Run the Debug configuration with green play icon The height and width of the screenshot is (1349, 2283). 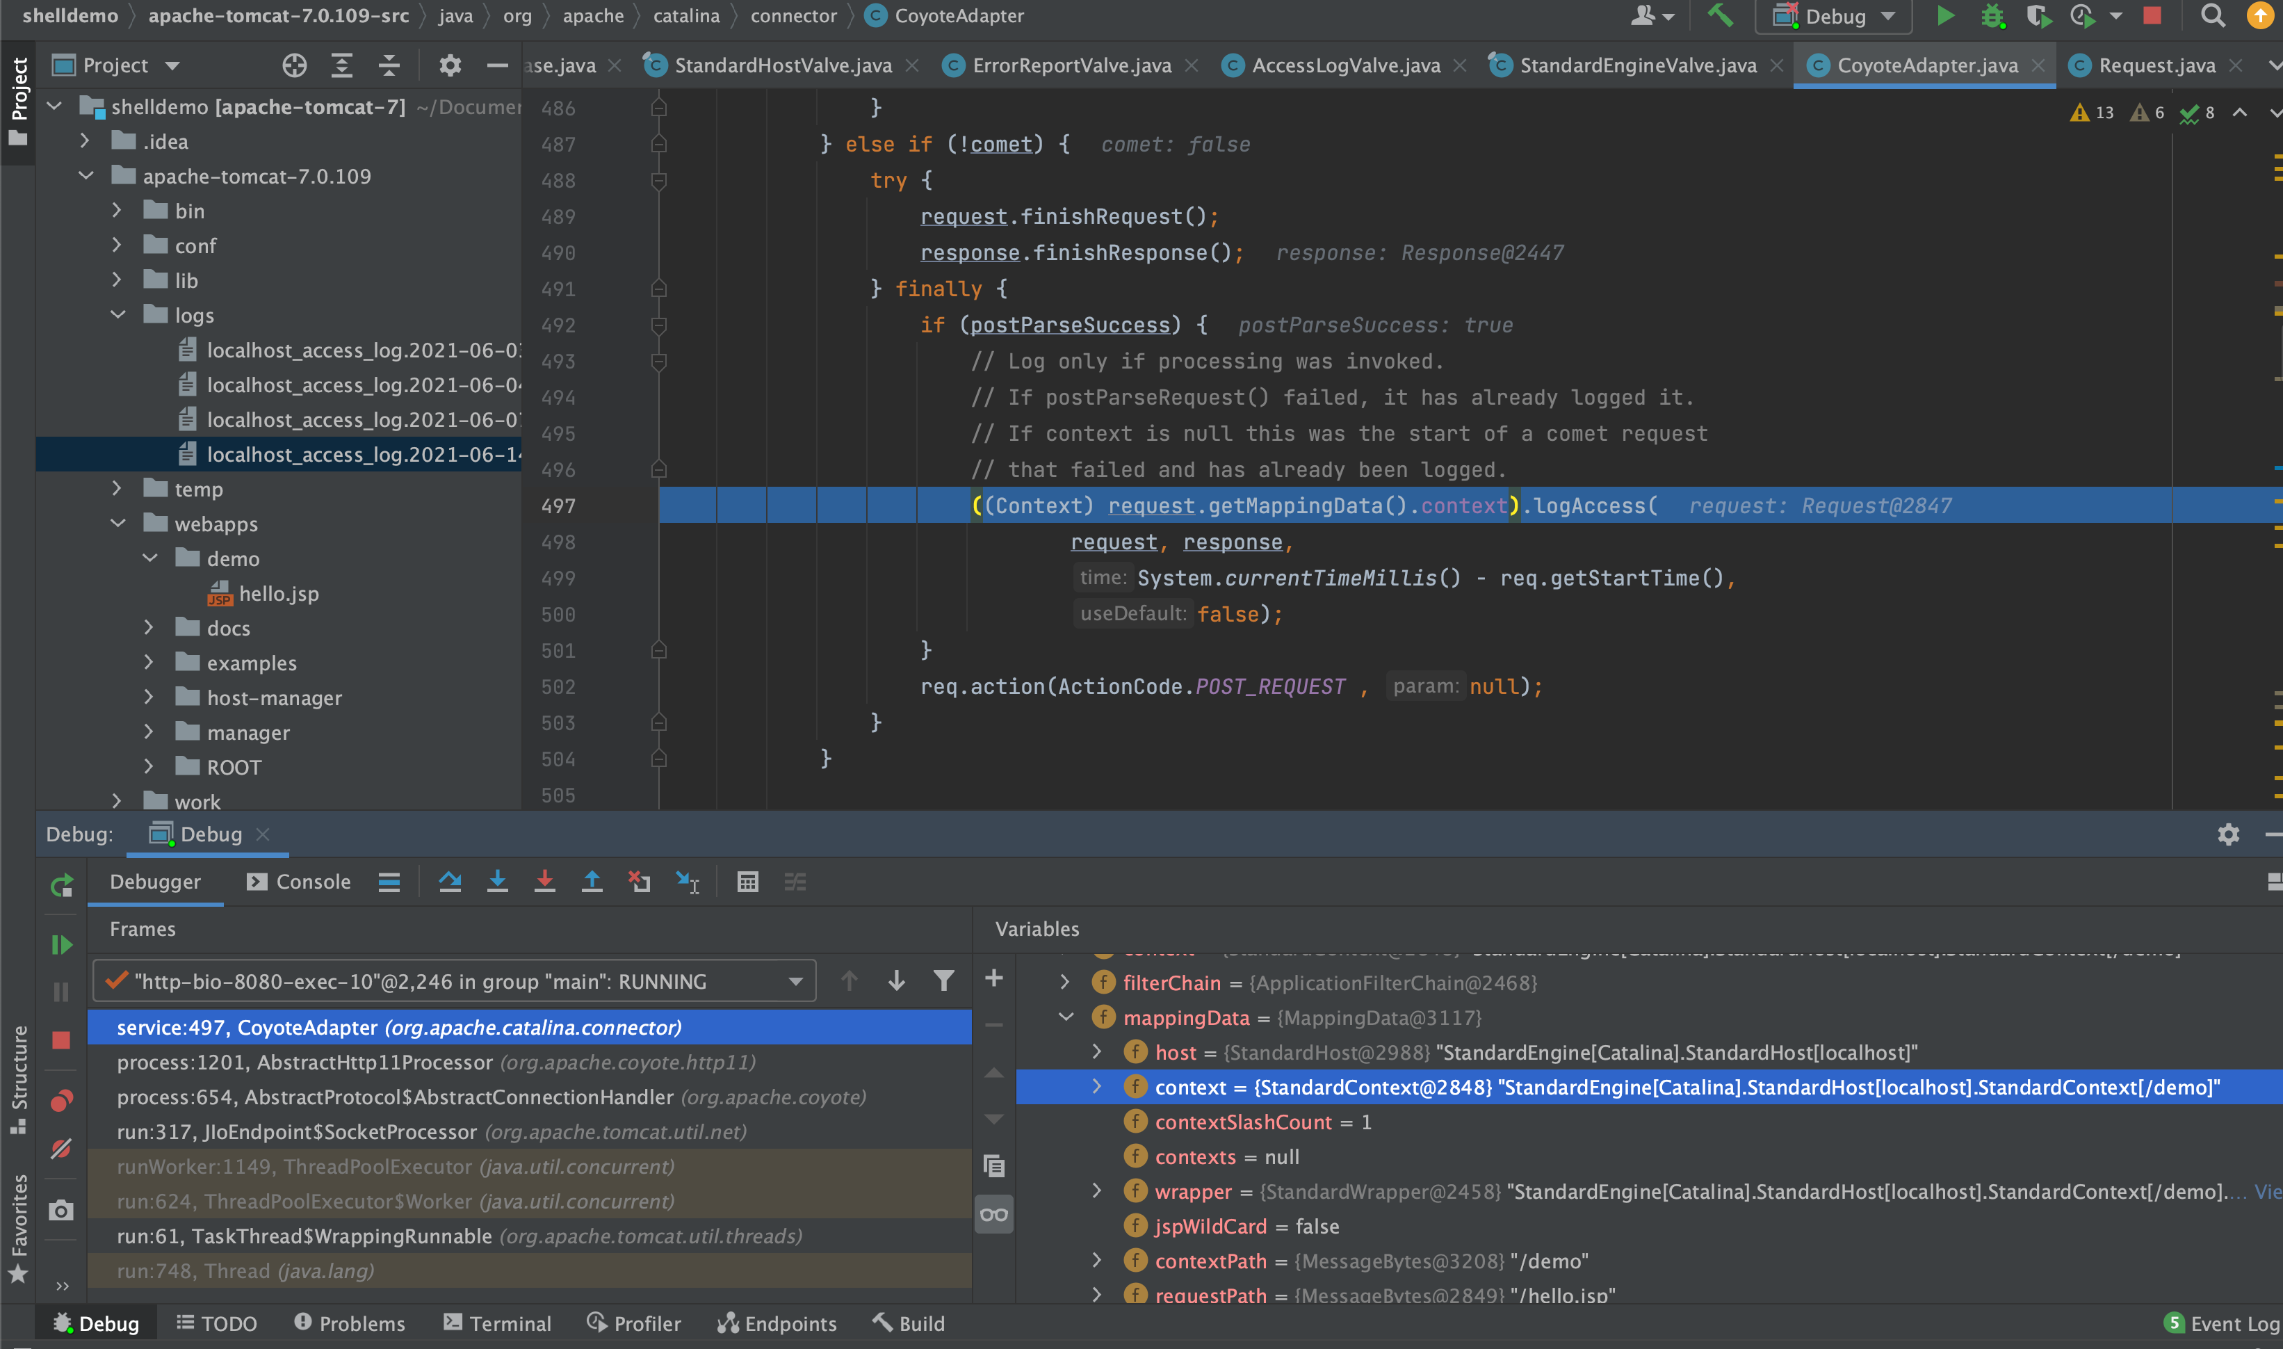click(1945, 15)
